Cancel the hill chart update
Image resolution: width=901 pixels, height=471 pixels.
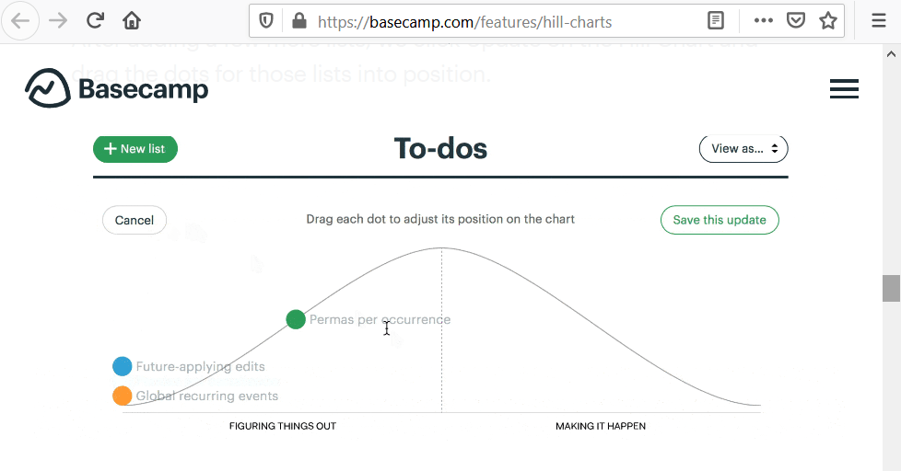[135, 220]
